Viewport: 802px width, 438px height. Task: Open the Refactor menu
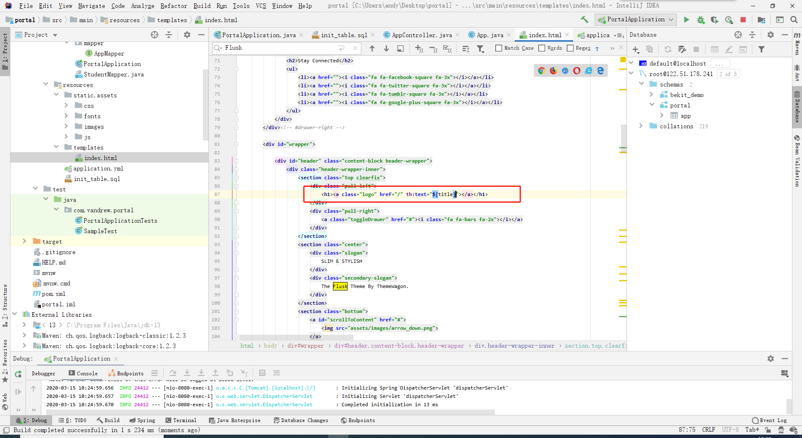click(x=173, y=6)
